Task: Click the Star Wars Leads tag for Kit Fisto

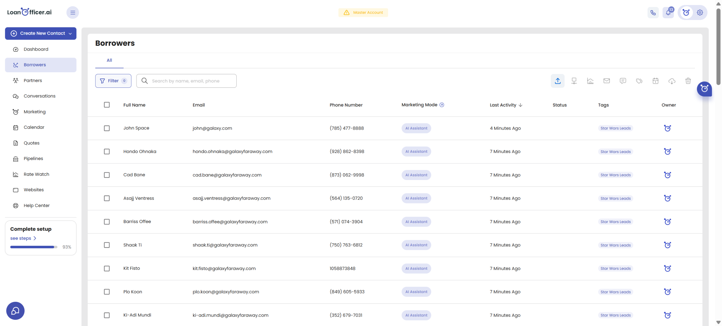Action: (x=615, y=269)
